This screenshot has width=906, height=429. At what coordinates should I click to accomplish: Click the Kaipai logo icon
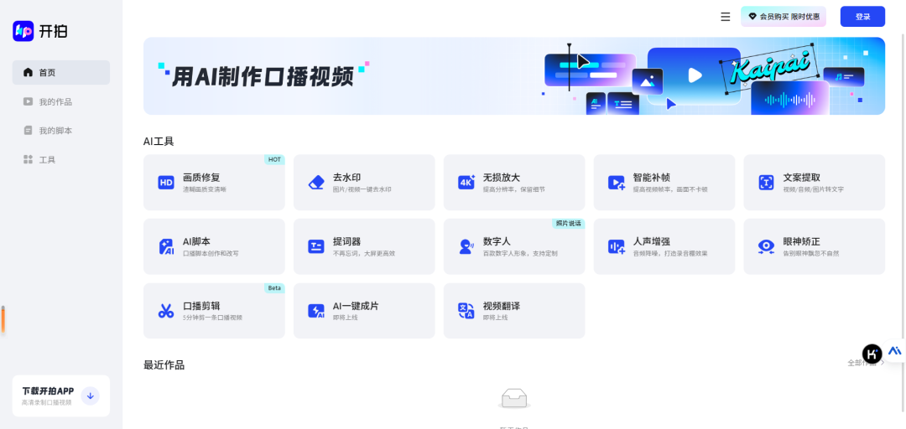(23, 31)
